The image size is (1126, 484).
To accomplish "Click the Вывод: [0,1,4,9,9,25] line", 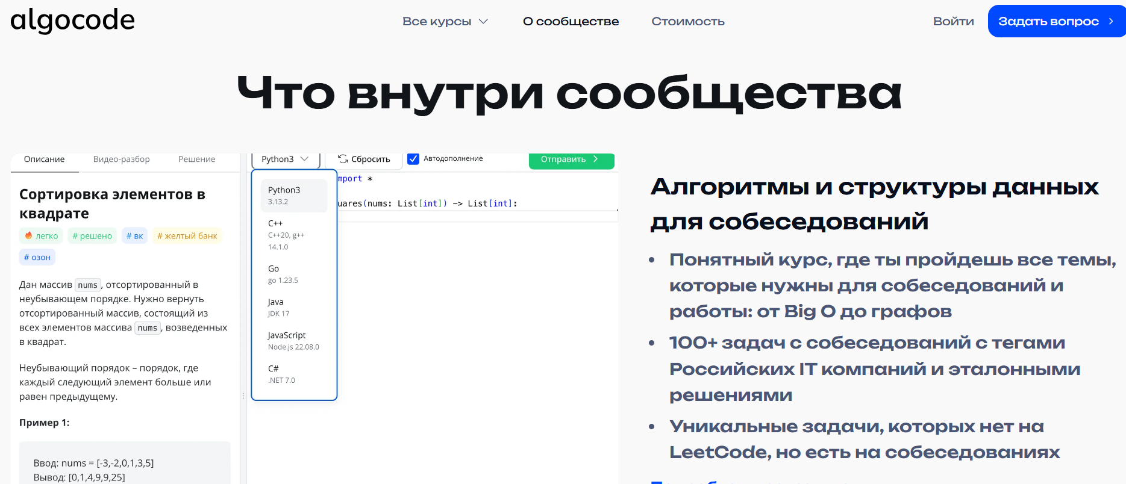I will pyautogui.click(x=80, y=477).
